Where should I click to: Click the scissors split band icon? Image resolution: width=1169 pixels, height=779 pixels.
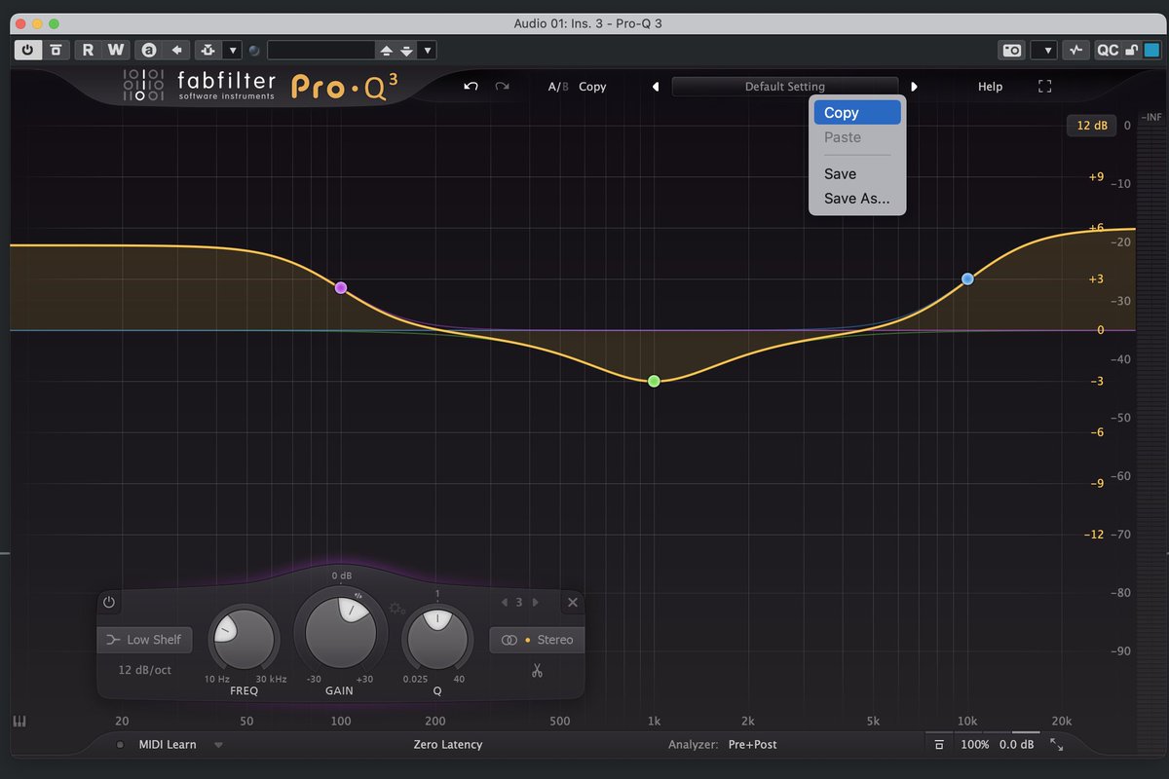coord(537,670)
